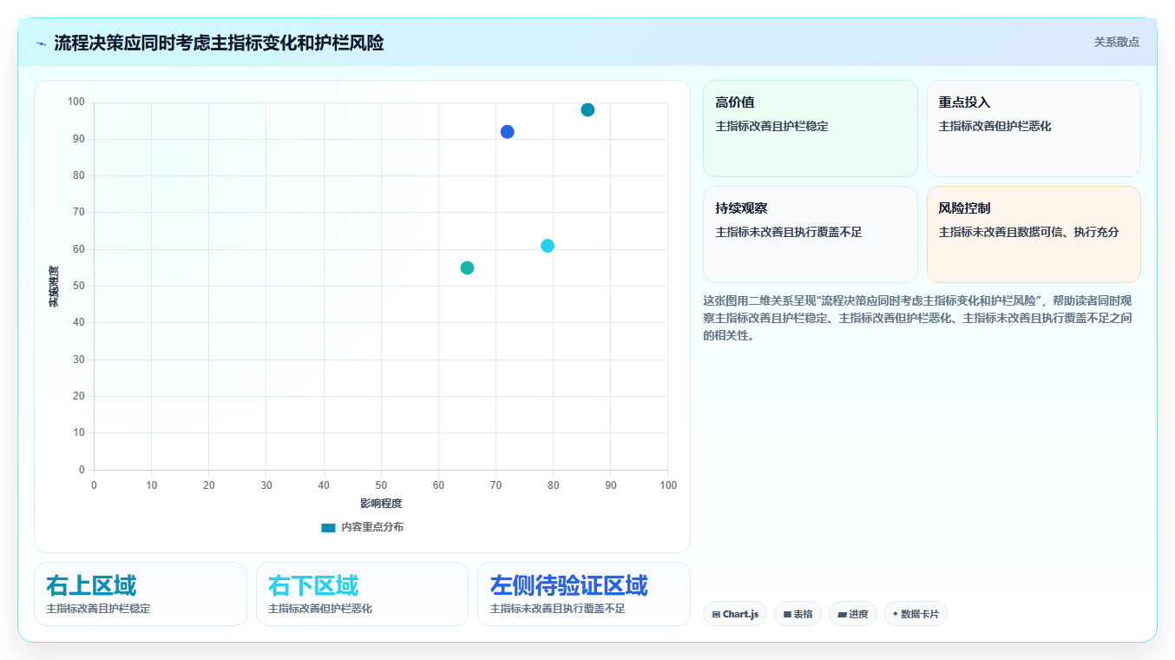Open the 风险控制 quadrant card
This screenshot has width=1175, height=660.
[x=1034, y=234]
